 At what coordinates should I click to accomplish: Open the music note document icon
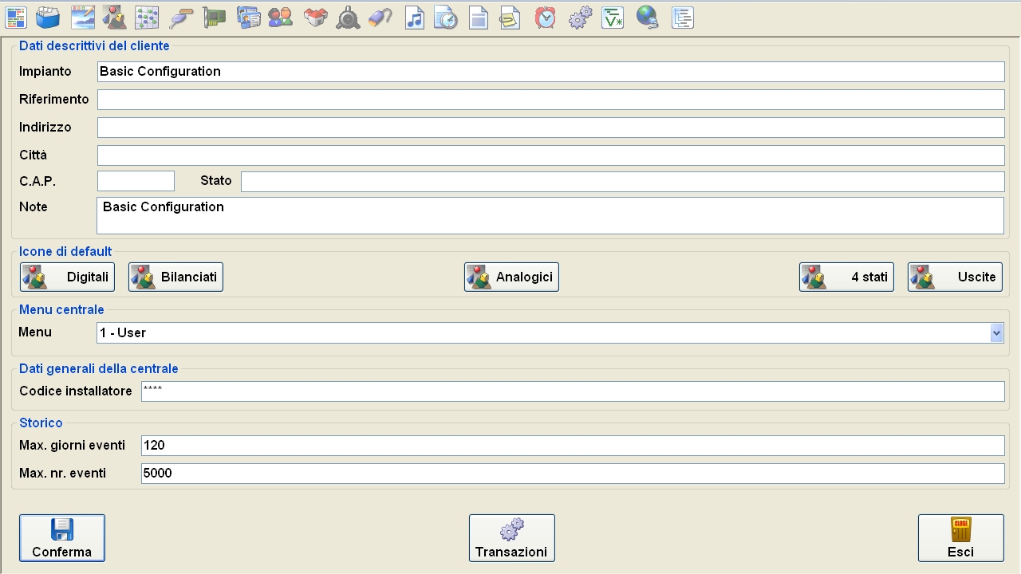click(414, 17)
